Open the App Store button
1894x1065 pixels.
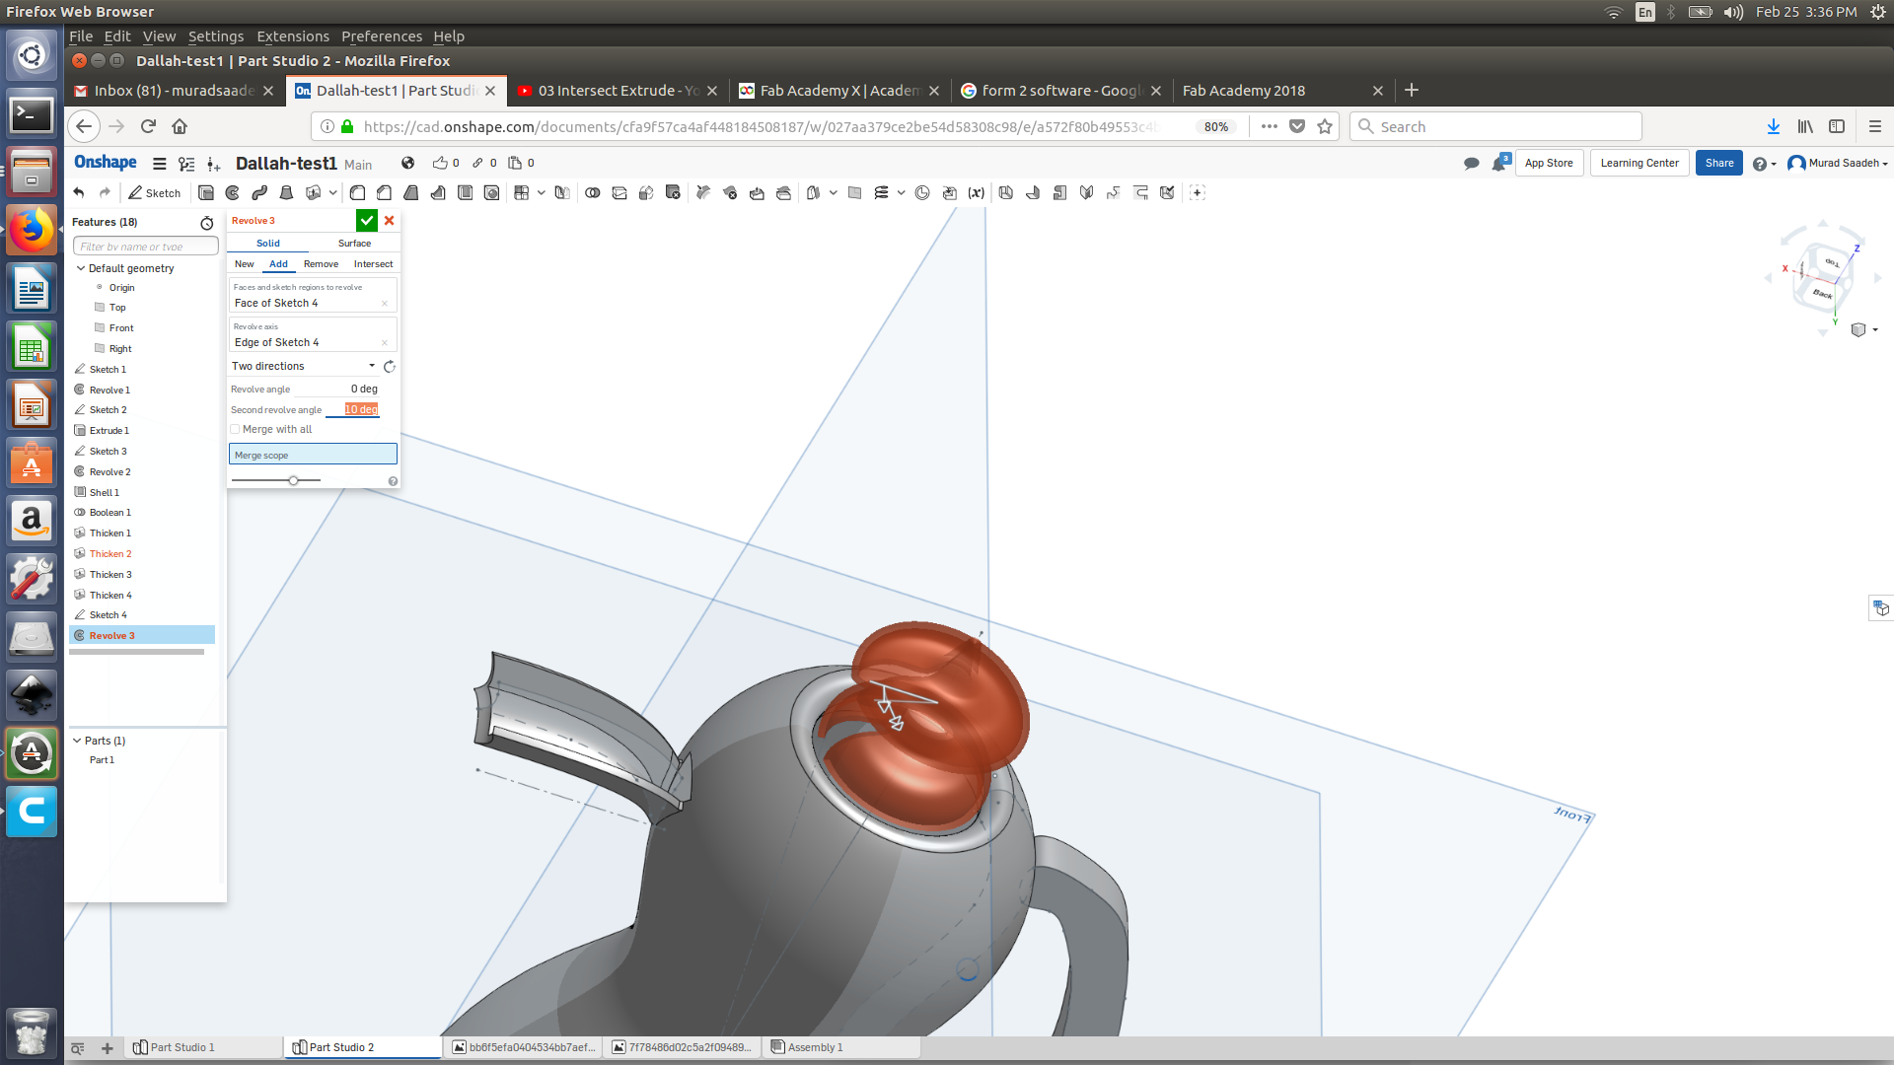1549,164
